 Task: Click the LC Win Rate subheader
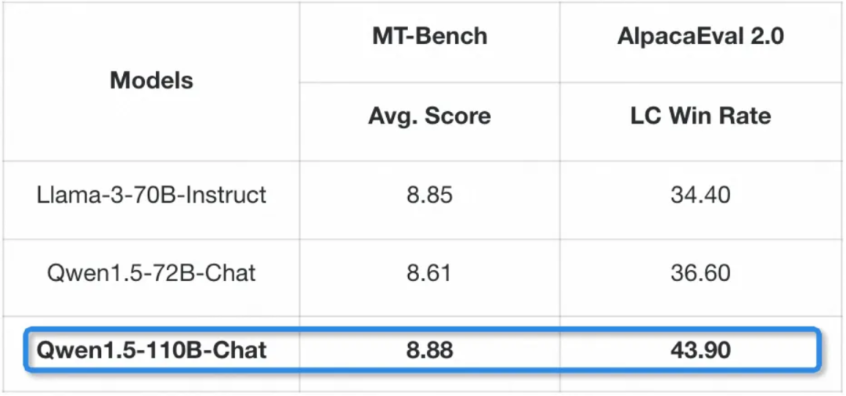pos(700,117)
